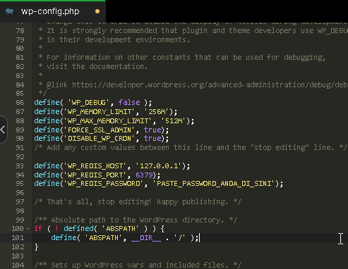Click line number 101 in the gutter
This screenshot has height=269, width=348.
click(18, 238)
